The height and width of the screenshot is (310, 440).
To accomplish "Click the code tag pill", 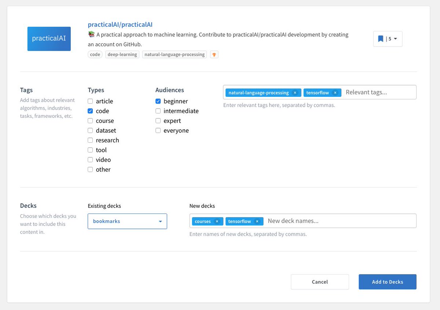I will coord(95,54).
